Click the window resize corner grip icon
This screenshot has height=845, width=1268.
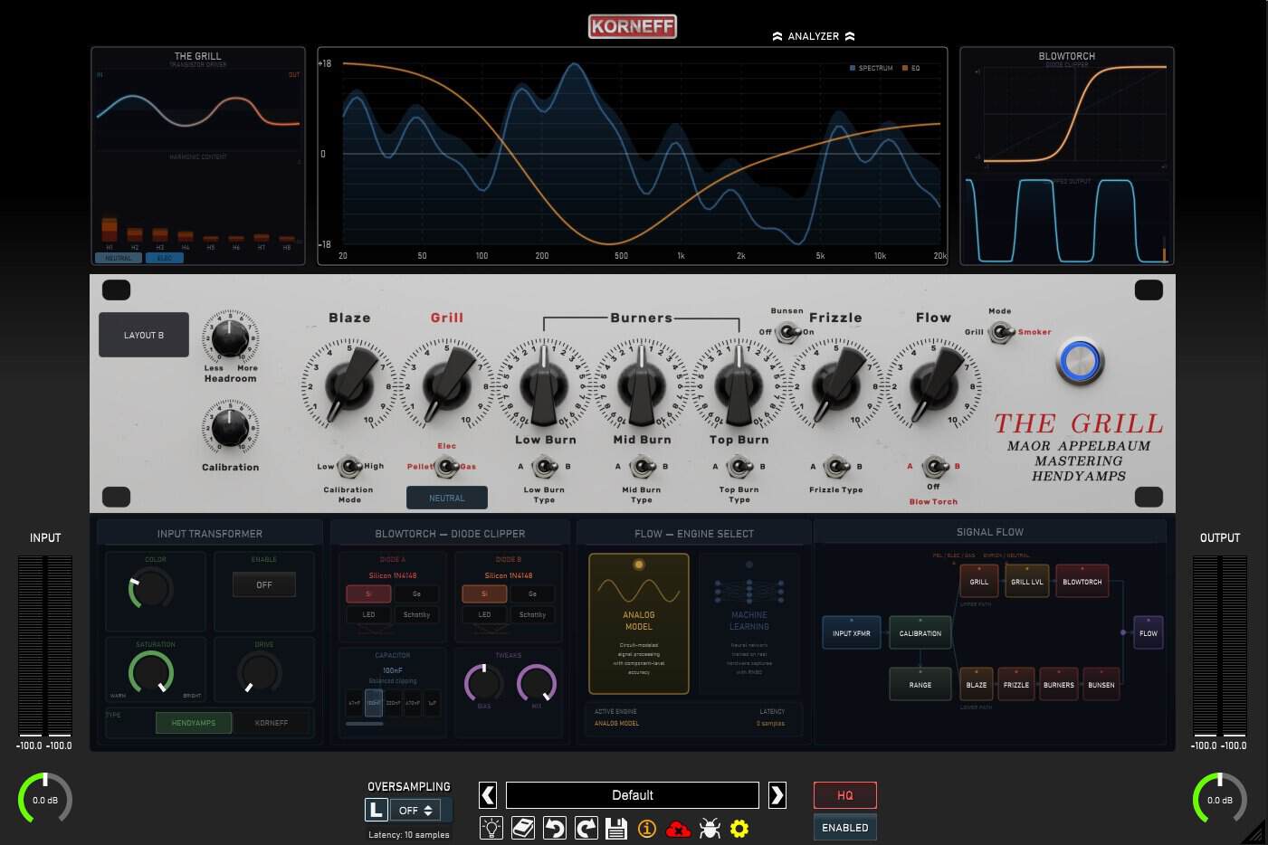pos(1254,831)
